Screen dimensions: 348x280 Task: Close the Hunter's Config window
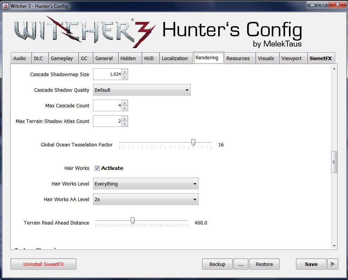[337, 4]
